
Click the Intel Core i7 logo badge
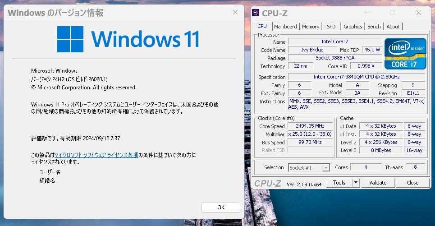405,54
